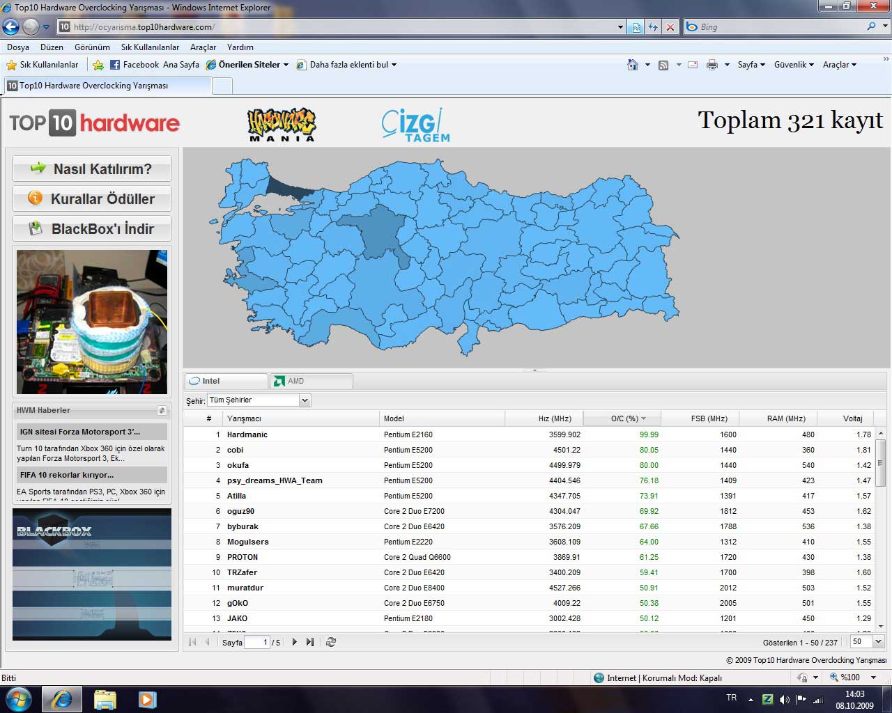Sort grid by Yarışmacı column header

click(x=301, y=418)
